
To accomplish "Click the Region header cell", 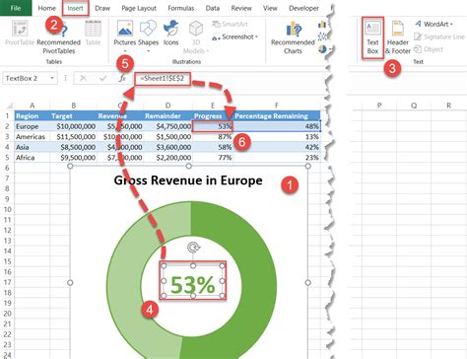I will click(x=33, y=115).
